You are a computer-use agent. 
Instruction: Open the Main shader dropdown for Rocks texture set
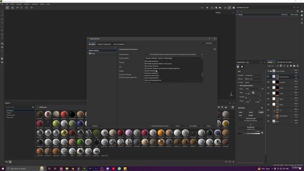(294, 15)
